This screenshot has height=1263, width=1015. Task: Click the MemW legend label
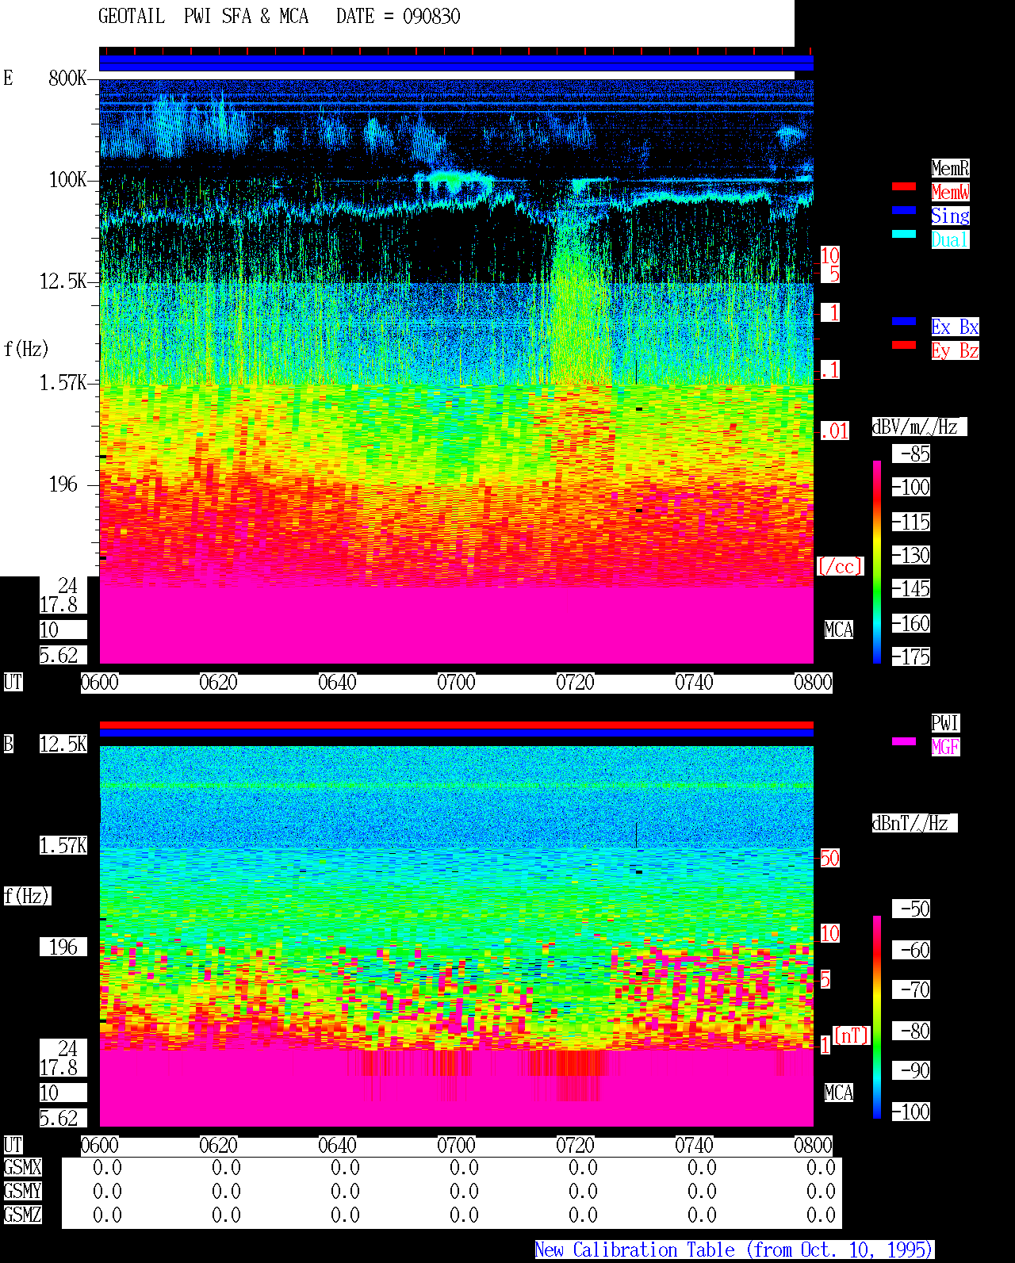coord(950,192)
